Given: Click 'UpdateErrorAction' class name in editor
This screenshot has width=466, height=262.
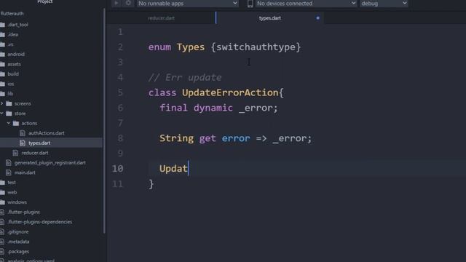Looking at the screenshot, I should click(x=230, y=92).
